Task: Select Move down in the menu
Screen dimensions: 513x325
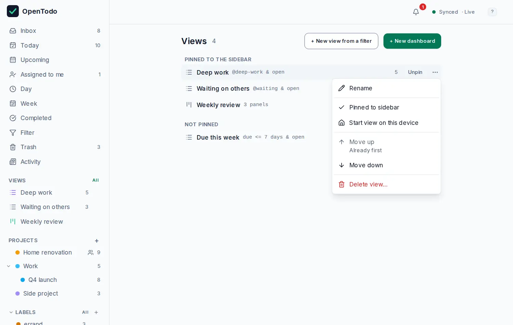Action: [386, 165]
